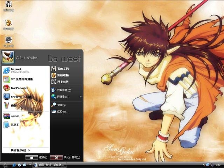Expand the 连接到(T) submenu
This screenshot has height=168, width=224.
(66, 97)
